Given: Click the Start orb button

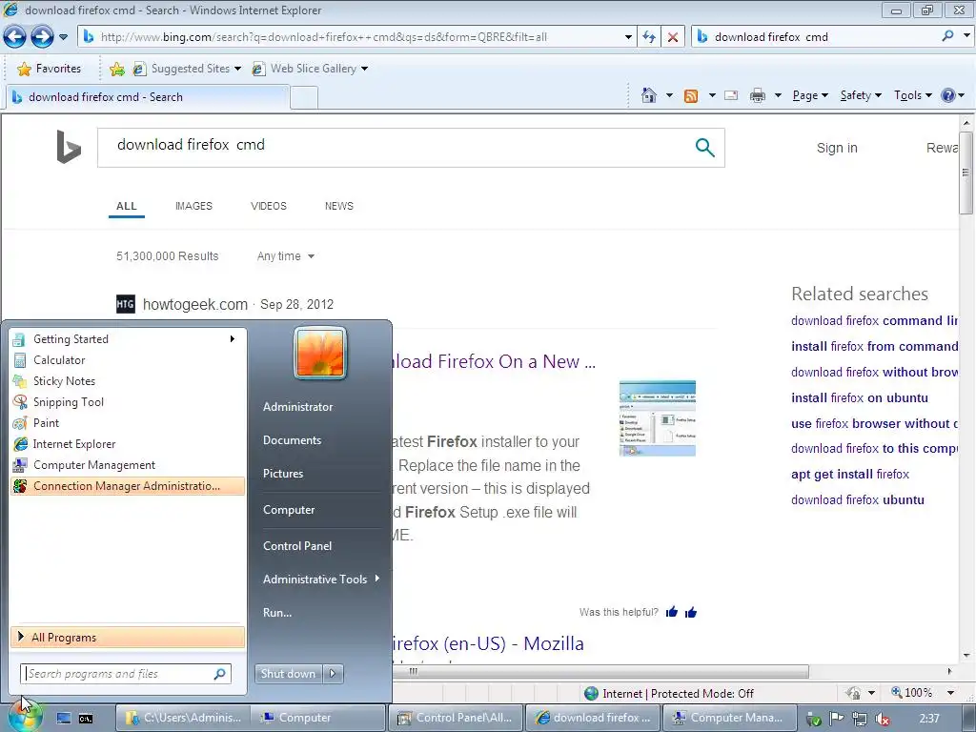Looking at the screenshot, I should (x=24, y=717).
